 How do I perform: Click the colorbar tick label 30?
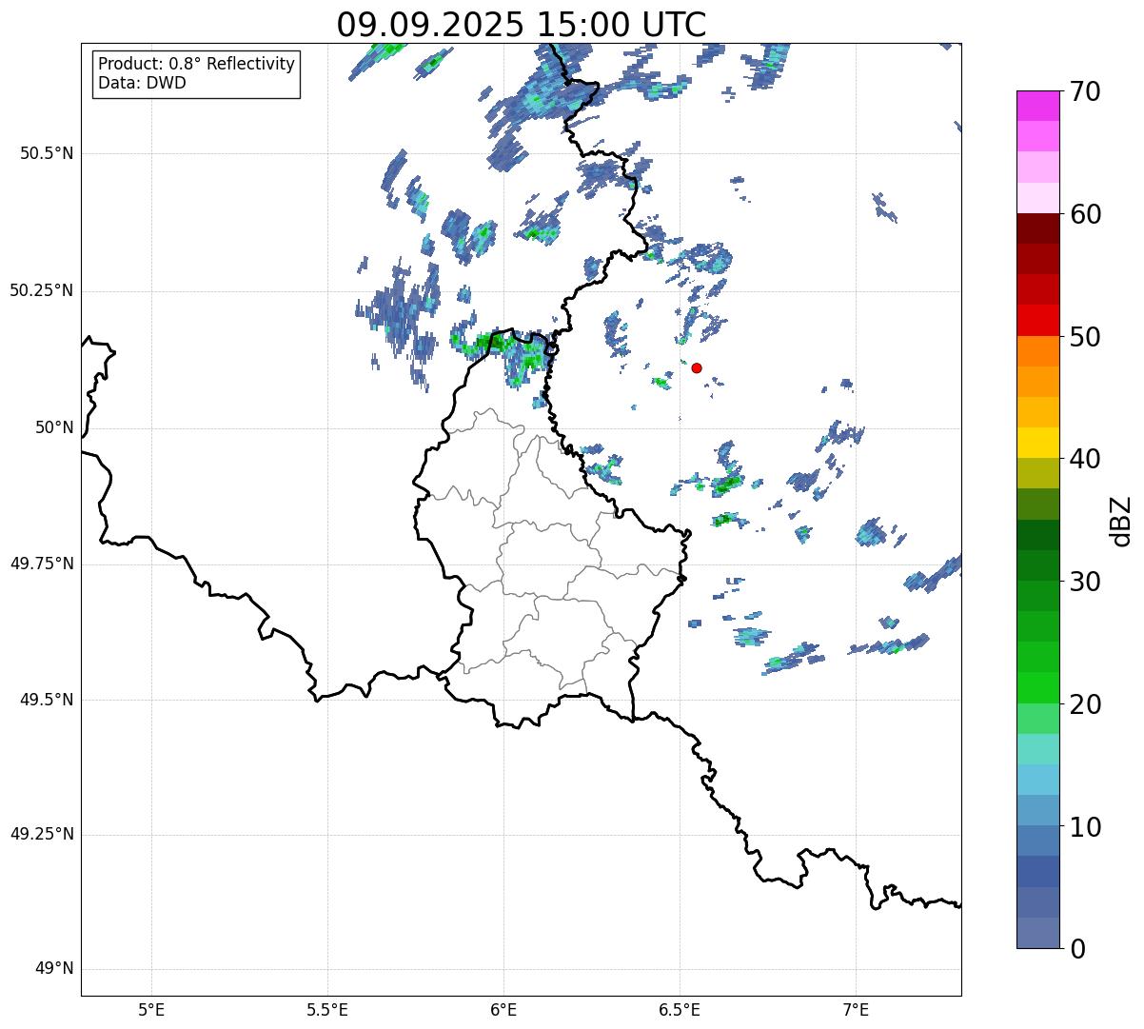coord(1085,582)
